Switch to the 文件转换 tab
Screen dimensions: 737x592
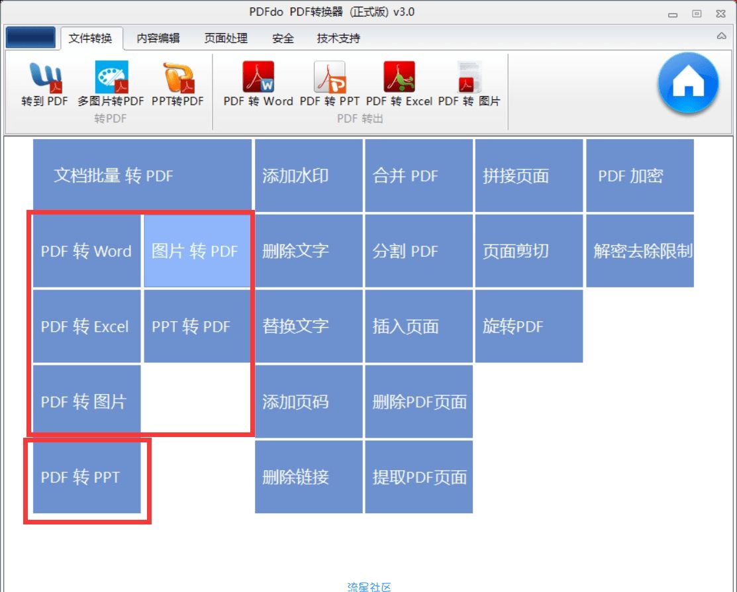point(90,38)
